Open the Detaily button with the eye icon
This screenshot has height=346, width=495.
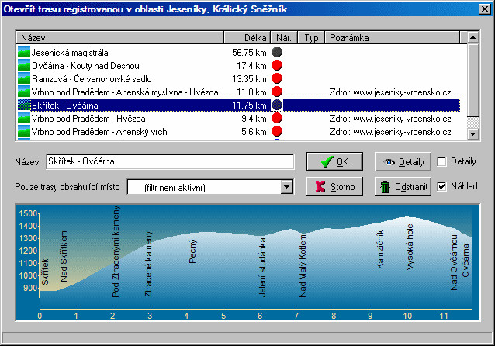[x=403, y=162]
